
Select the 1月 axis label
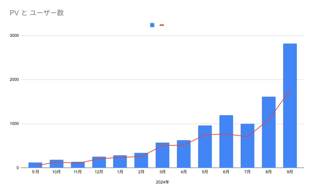coord(120,172)
